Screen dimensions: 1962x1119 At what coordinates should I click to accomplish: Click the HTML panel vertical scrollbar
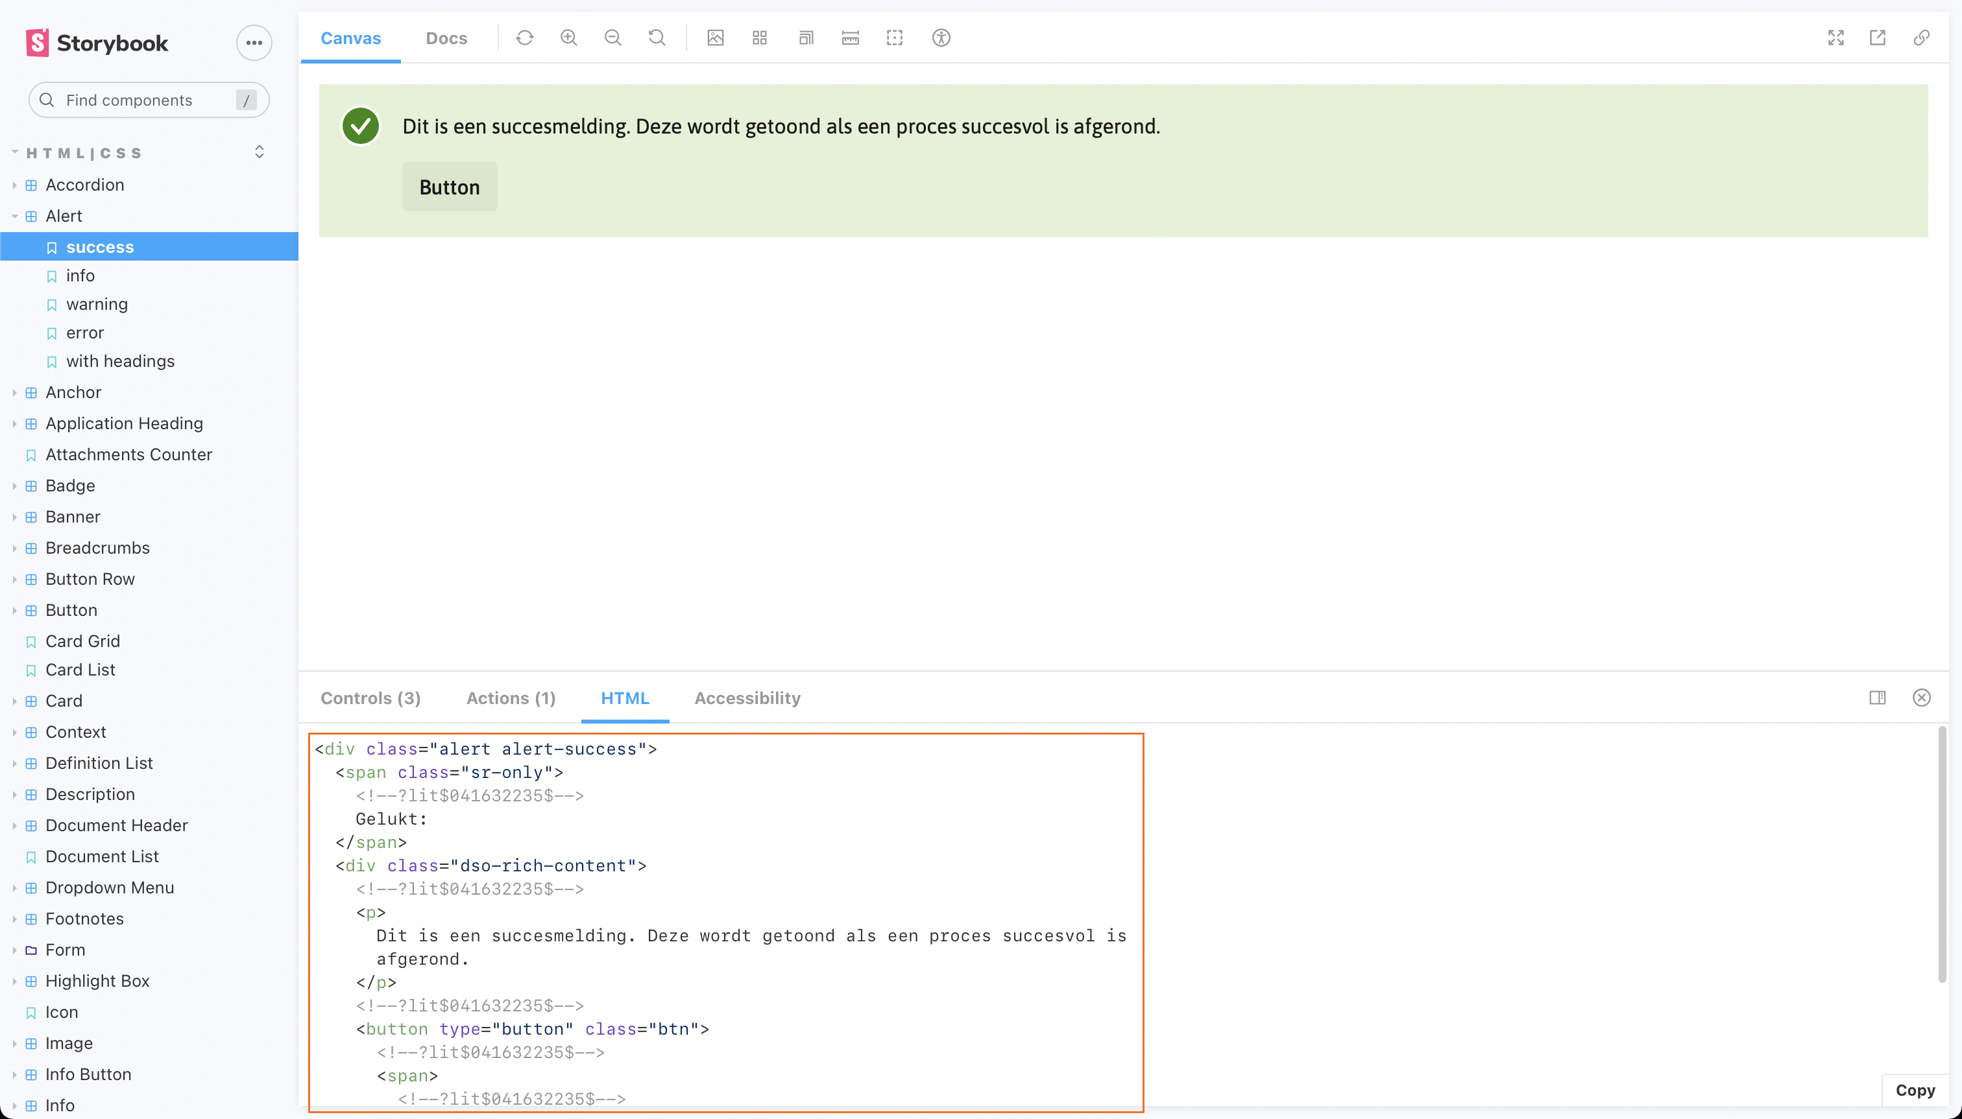pos(1941,854)
